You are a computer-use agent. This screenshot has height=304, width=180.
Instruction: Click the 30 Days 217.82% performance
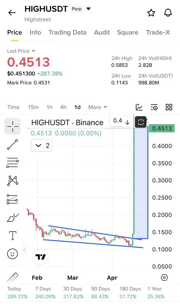pyautogui.click(x=73, y=293)
